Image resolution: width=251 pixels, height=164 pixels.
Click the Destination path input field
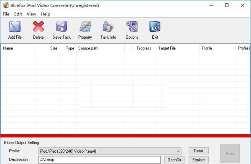tap(100, 160)
